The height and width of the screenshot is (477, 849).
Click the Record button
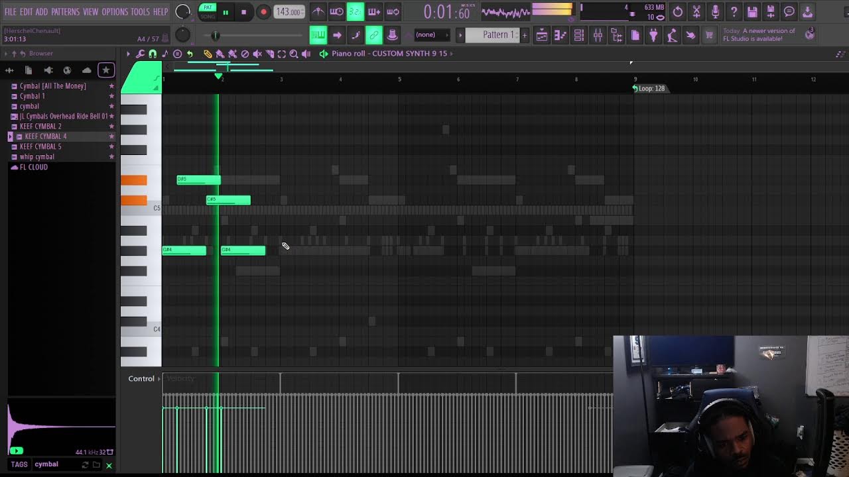tap(263, 12)
